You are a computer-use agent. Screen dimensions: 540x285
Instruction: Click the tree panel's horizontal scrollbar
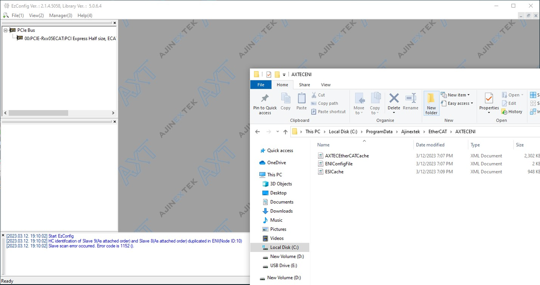point(38,113)
